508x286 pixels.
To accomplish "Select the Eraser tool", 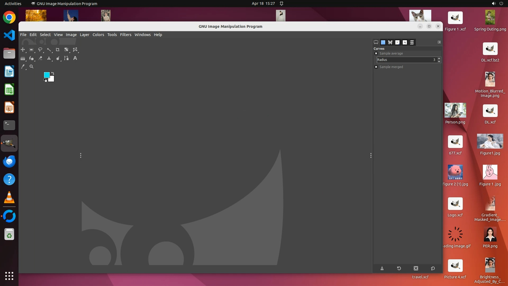I will click(40, 58).
